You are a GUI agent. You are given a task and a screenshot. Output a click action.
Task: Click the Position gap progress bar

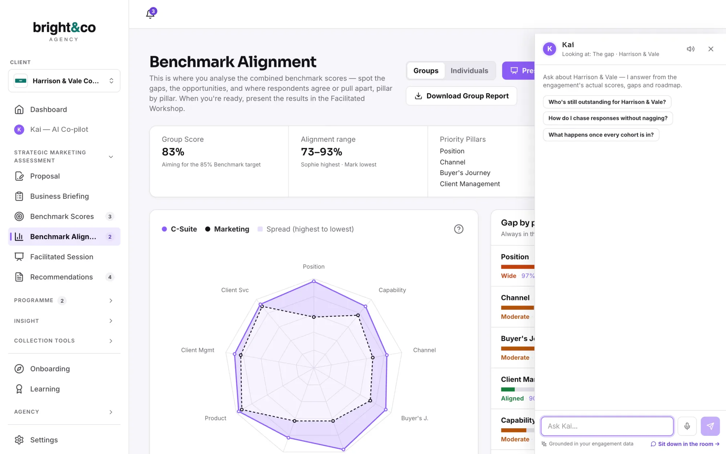point(518,267)
